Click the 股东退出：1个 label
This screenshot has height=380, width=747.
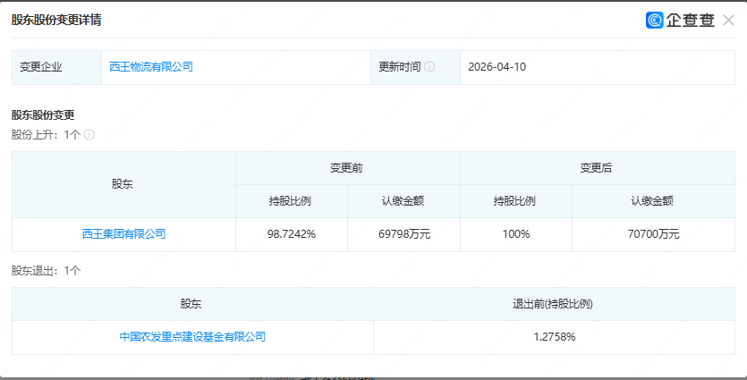(46, 270)
